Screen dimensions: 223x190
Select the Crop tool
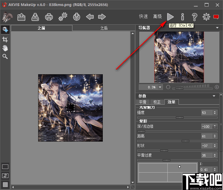tap(5, 39)
